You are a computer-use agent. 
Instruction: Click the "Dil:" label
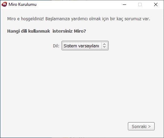click(x=56, y=46)
